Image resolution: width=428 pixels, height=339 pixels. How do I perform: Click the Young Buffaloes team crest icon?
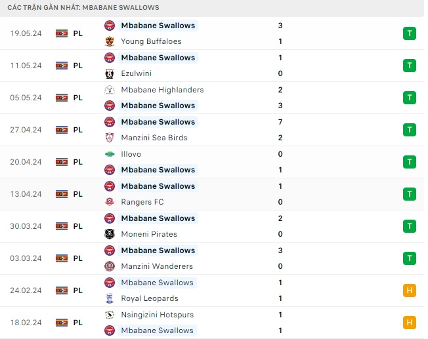click(x=110, y=41)
